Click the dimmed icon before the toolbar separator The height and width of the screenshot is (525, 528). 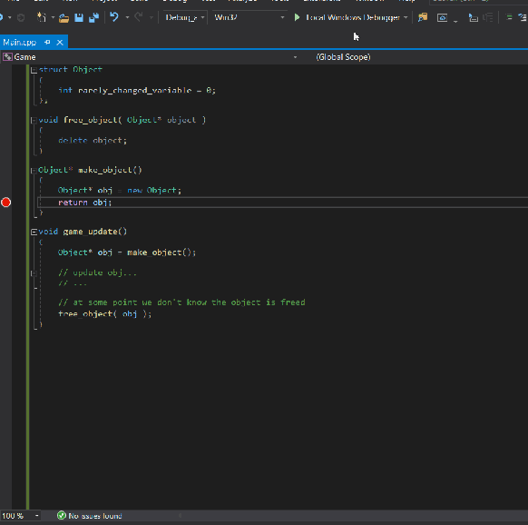pyautogui.click(x=488, y=17)
